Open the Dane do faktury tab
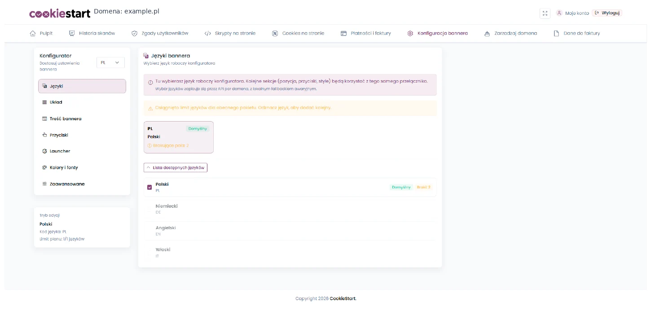The height and width of the screenshot is (314, 651). point(576,33)
